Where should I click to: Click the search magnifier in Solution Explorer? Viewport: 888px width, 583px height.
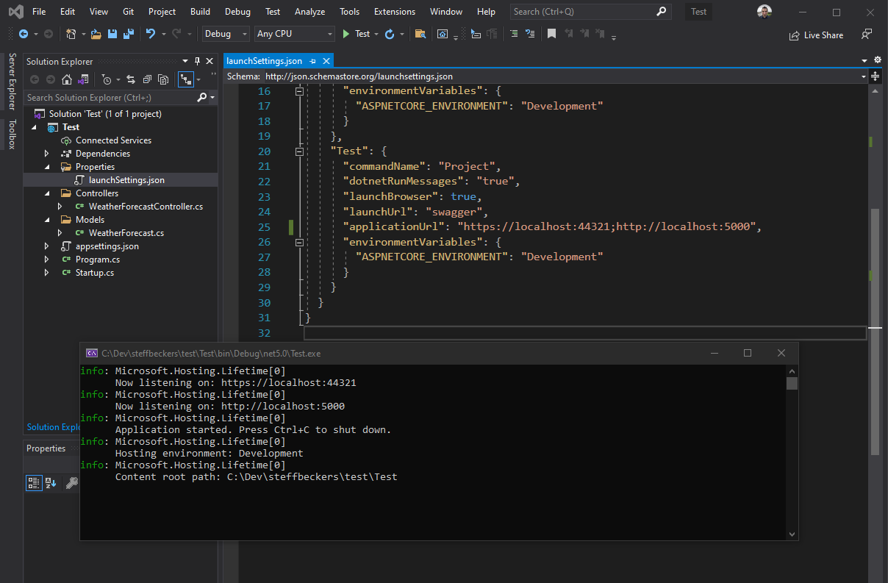202,97
